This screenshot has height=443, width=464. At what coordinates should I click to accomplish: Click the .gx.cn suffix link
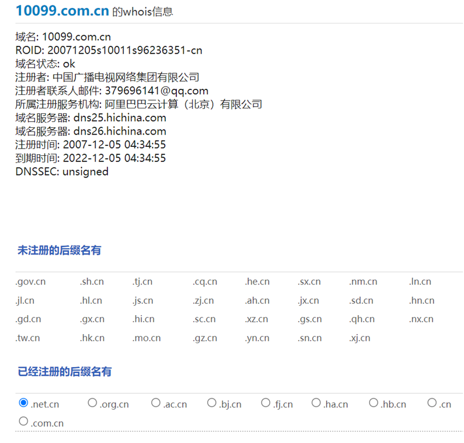point(92,319)
